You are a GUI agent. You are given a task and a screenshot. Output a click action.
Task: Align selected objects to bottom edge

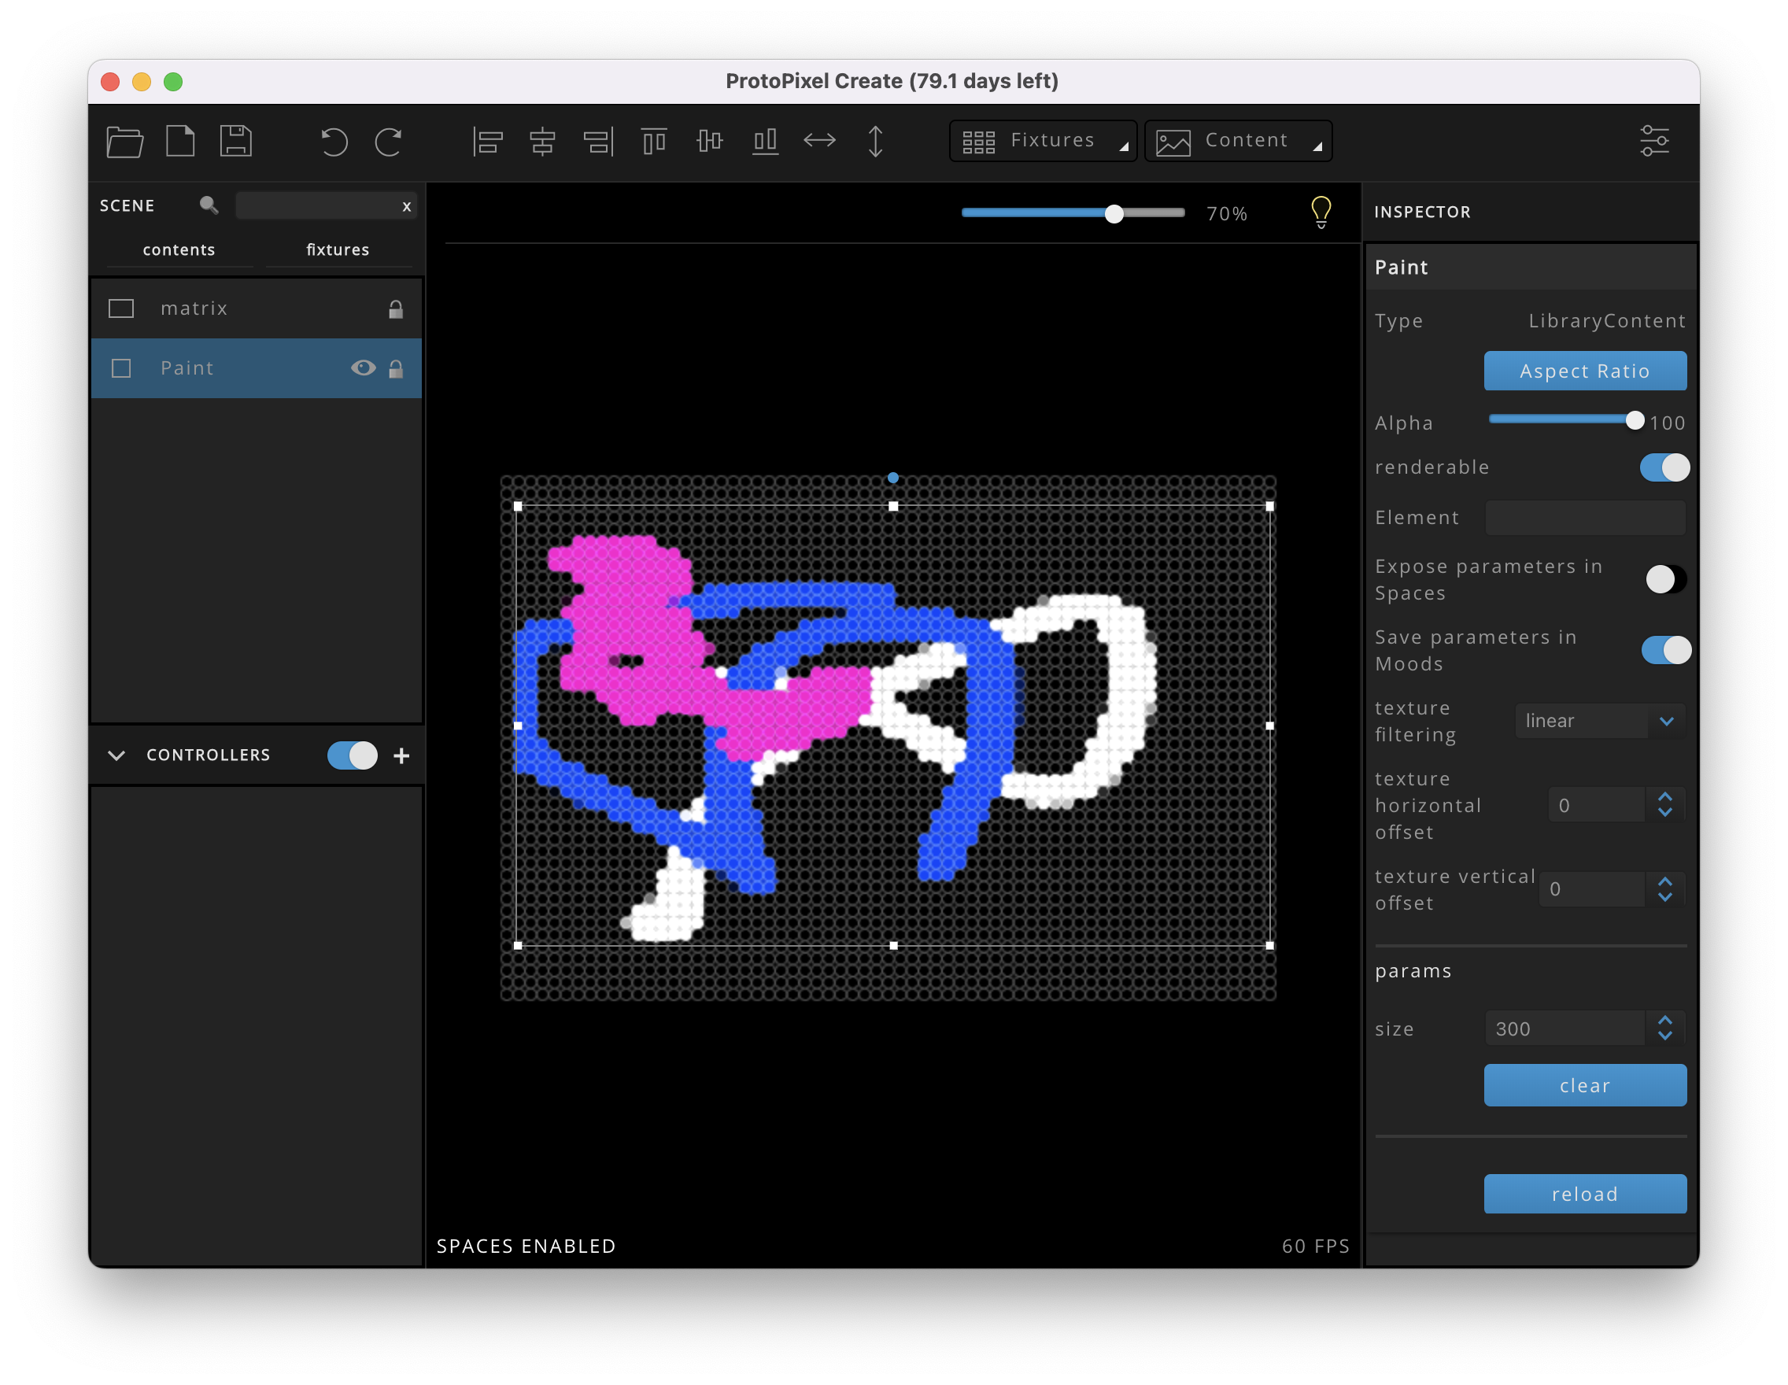pyautogui.click(x=765, y=142)
